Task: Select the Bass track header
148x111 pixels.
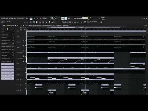Action: [x=21, y=49]
